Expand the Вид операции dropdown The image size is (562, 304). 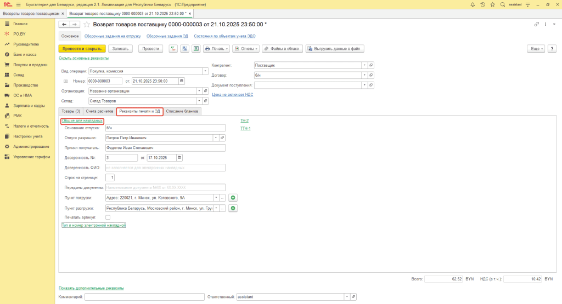coord(205,71)
